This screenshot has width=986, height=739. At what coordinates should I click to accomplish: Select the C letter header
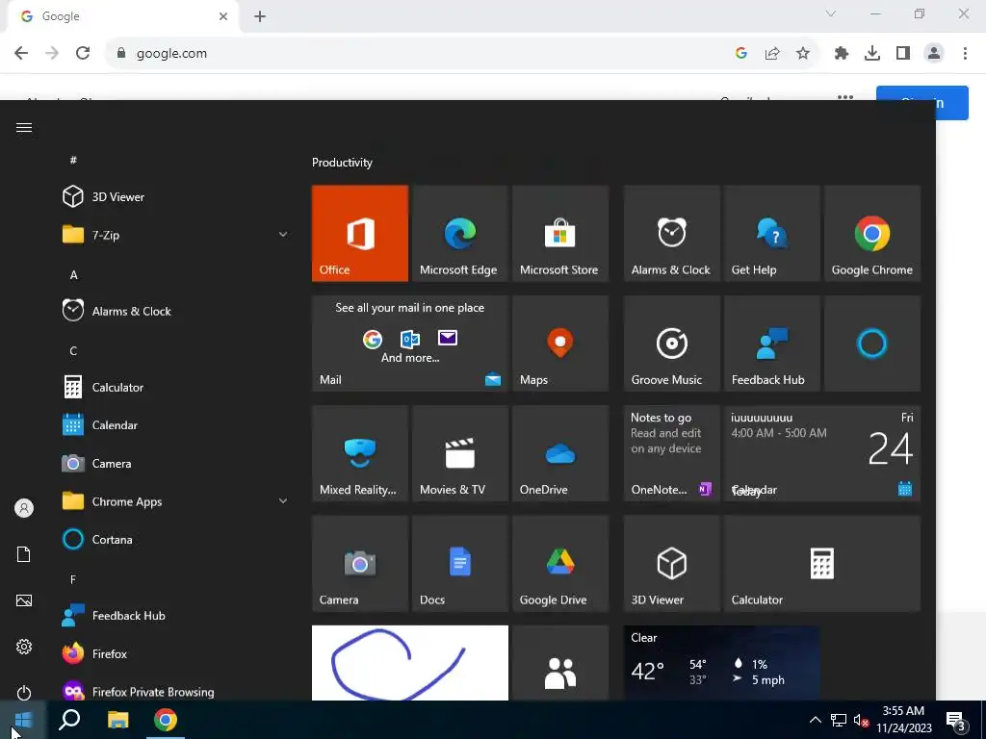coord(73,350)
